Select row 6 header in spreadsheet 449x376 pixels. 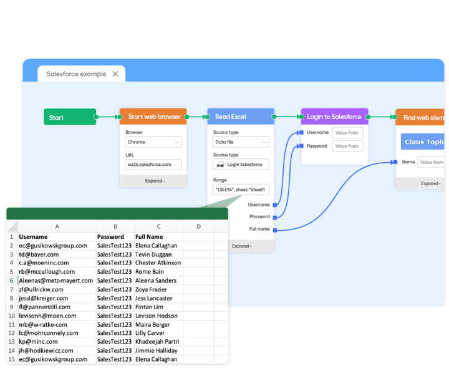click(x=12, y=281)
